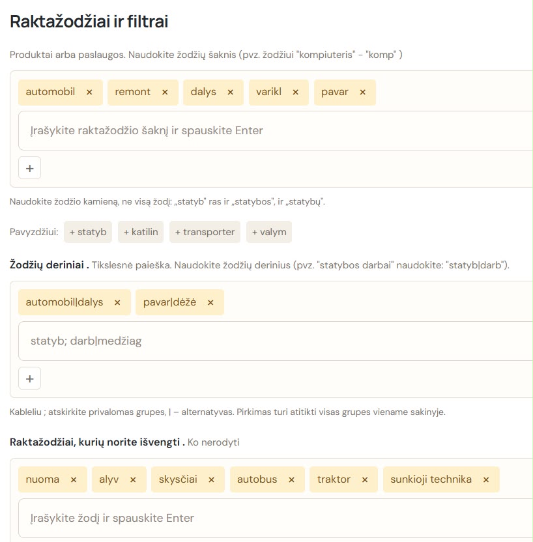
Task: Focus the keyword root input field
Action: 276,131
